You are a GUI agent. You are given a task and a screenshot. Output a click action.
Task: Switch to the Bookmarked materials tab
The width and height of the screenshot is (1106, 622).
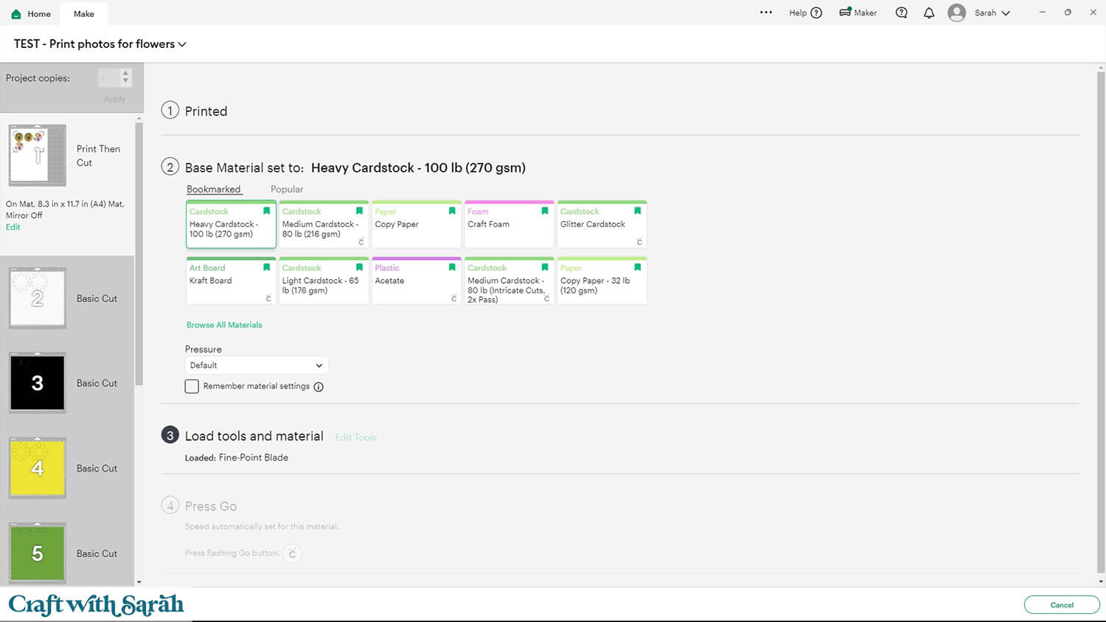point(214,189)
